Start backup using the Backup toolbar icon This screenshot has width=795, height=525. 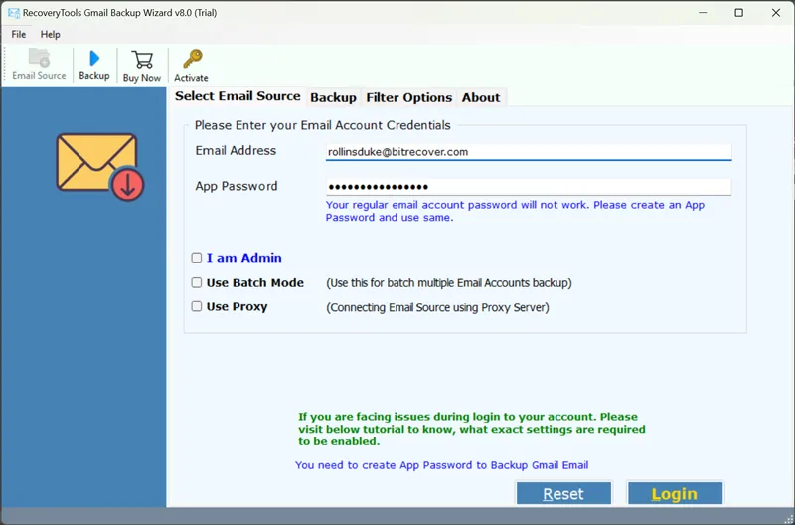[94, 65]
